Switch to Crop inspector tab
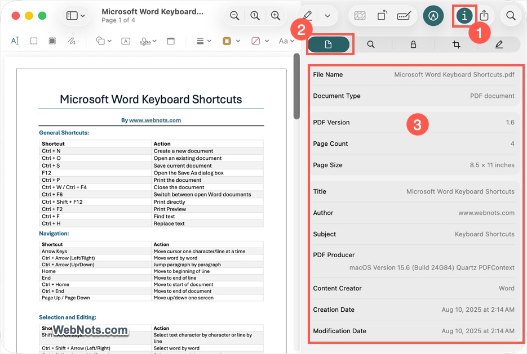The height and width of the screenshot is (354, 527). (x=456, y=44)
